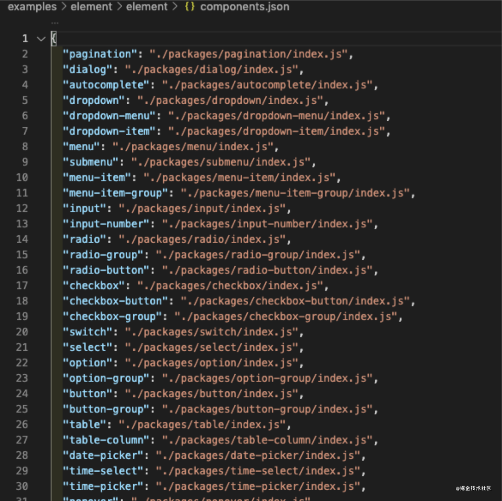Click the "checkbox-button" key on line 18
Viewport: 502px width, 501px height.
click(x=116, y=301)
